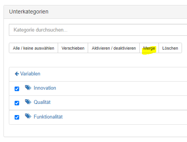Click the Löschen button
This screenshot has height=142, width=187.
point(170,48)
